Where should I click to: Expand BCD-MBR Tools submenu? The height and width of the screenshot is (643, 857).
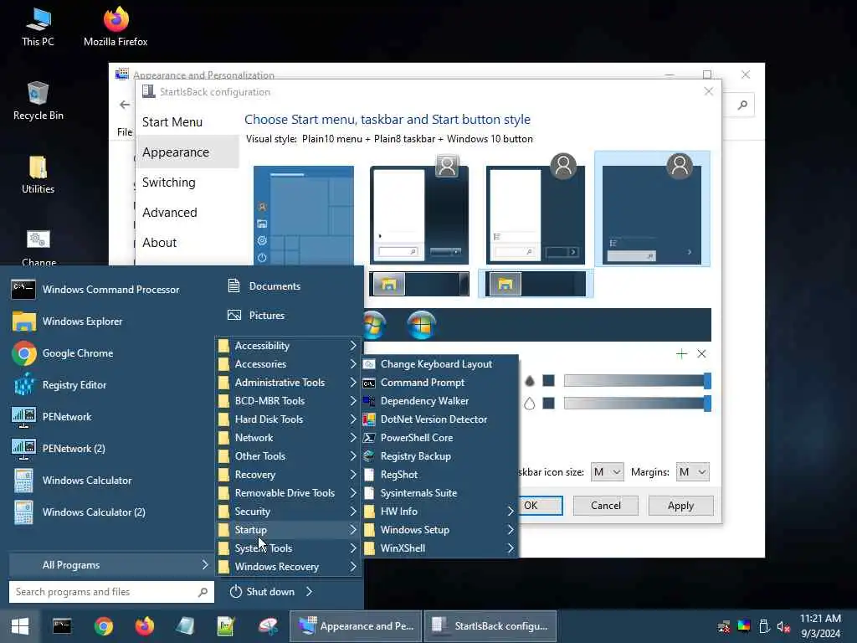coord(288,401)
